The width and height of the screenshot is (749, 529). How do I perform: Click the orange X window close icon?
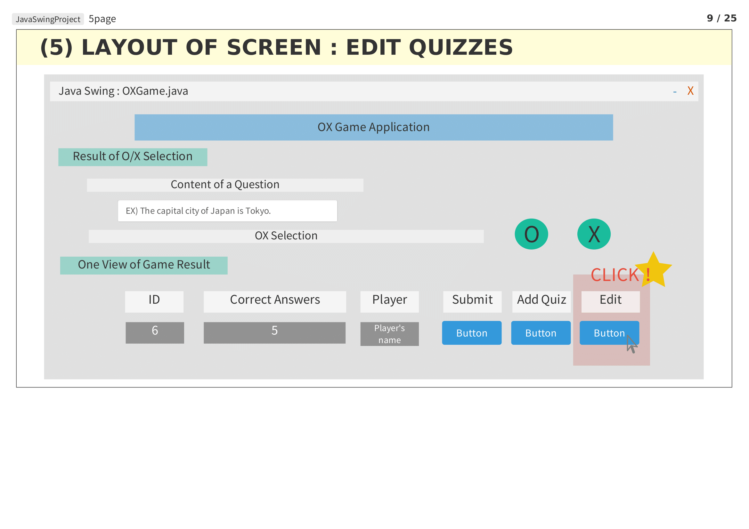pyautogui.click(x=690, y=91)
